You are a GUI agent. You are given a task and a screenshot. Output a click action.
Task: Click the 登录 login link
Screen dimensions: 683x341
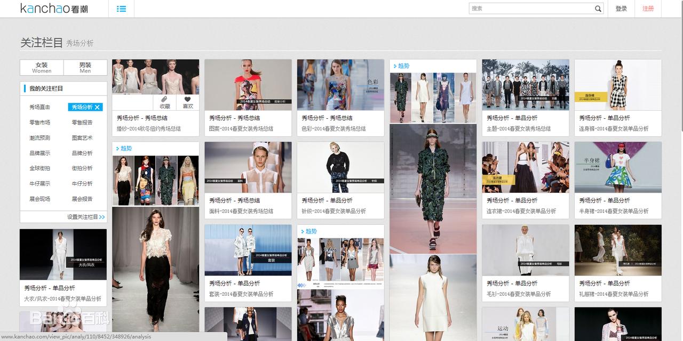(x=621, y=9)
